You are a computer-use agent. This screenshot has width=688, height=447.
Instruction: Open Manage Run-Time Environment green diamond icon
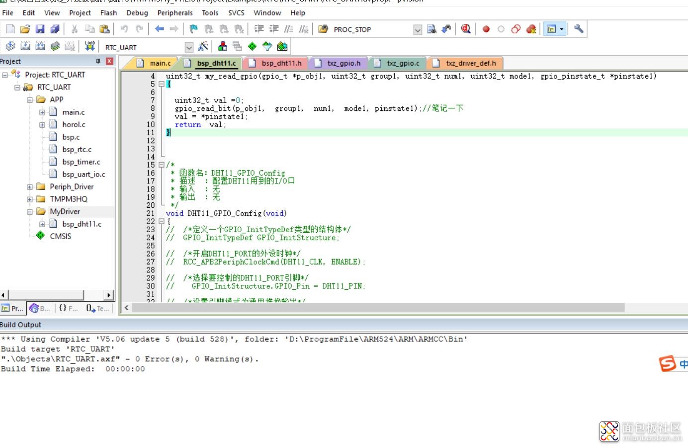point(253,47)
